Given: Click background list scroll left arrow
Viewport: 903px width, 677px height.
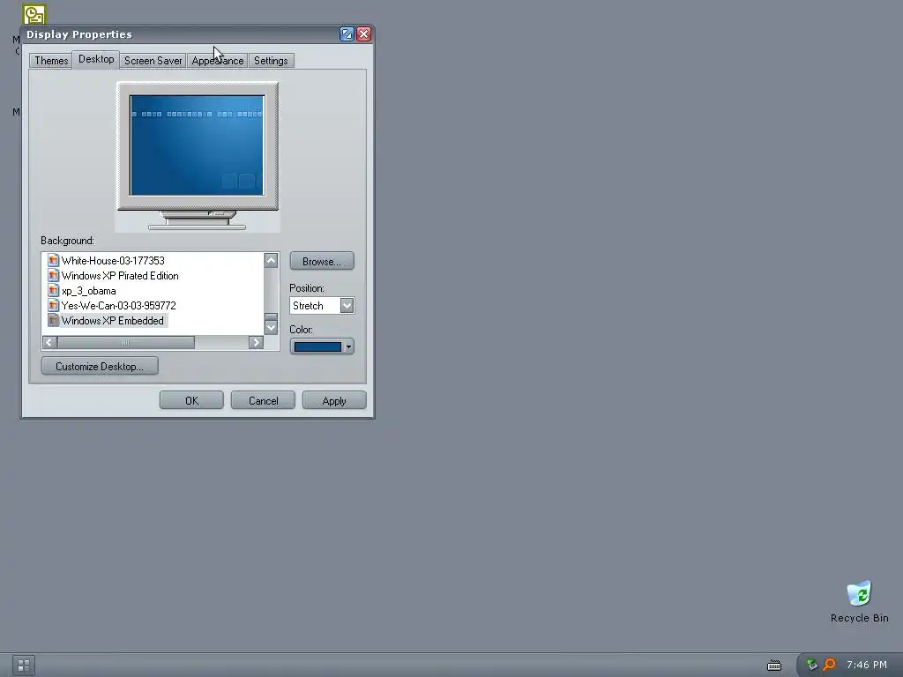Looking at the screenshot, I should coord(49,343).
